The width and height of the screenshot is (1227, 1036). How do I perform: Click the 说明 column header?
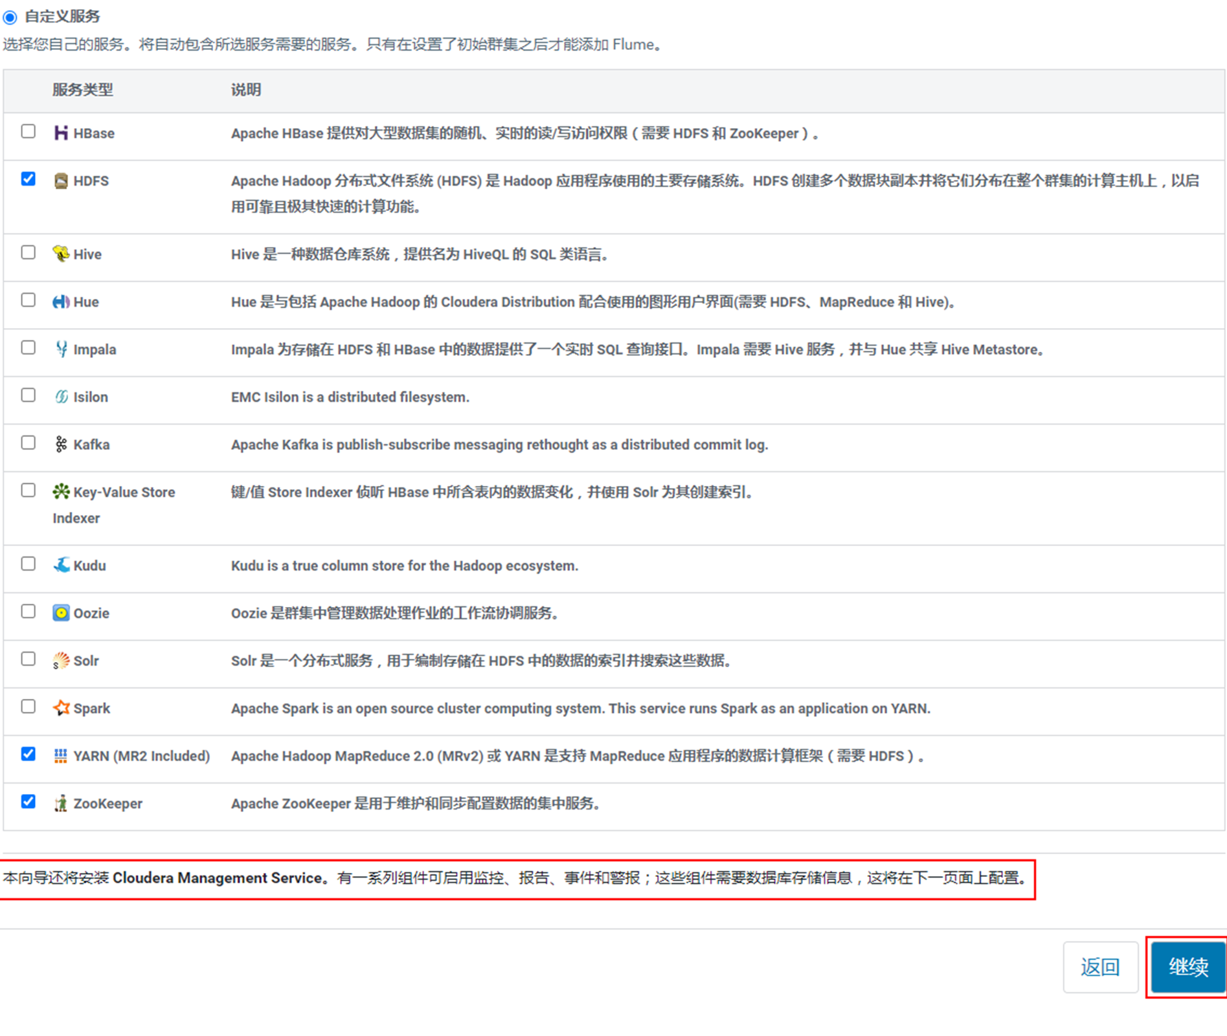click(x=246, y=89)
